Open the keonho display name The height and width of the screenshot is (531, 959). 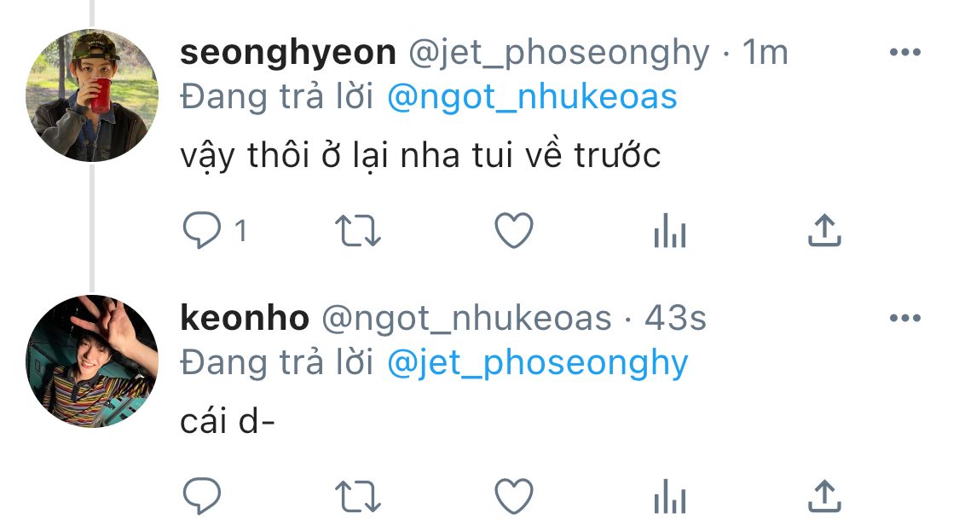(x=245, y=318)
